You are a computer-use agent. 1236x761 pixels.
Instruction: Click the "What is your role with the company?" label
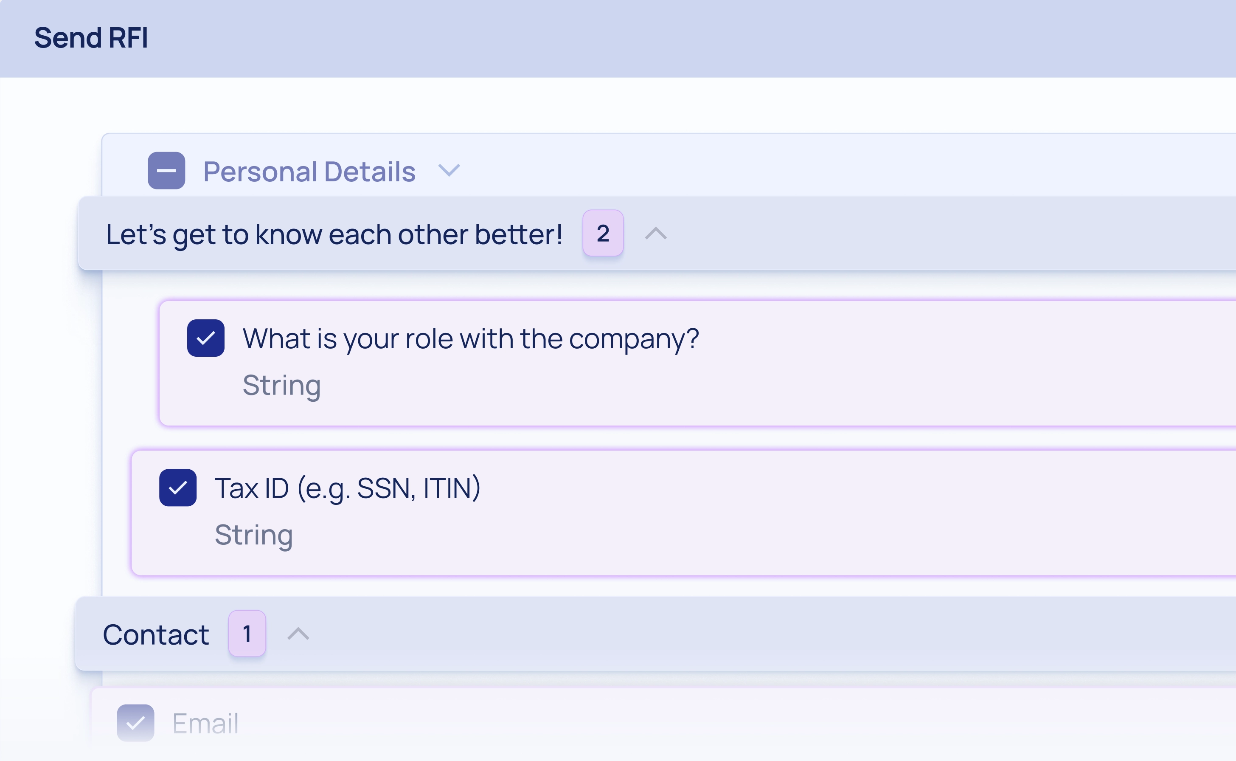471,339
